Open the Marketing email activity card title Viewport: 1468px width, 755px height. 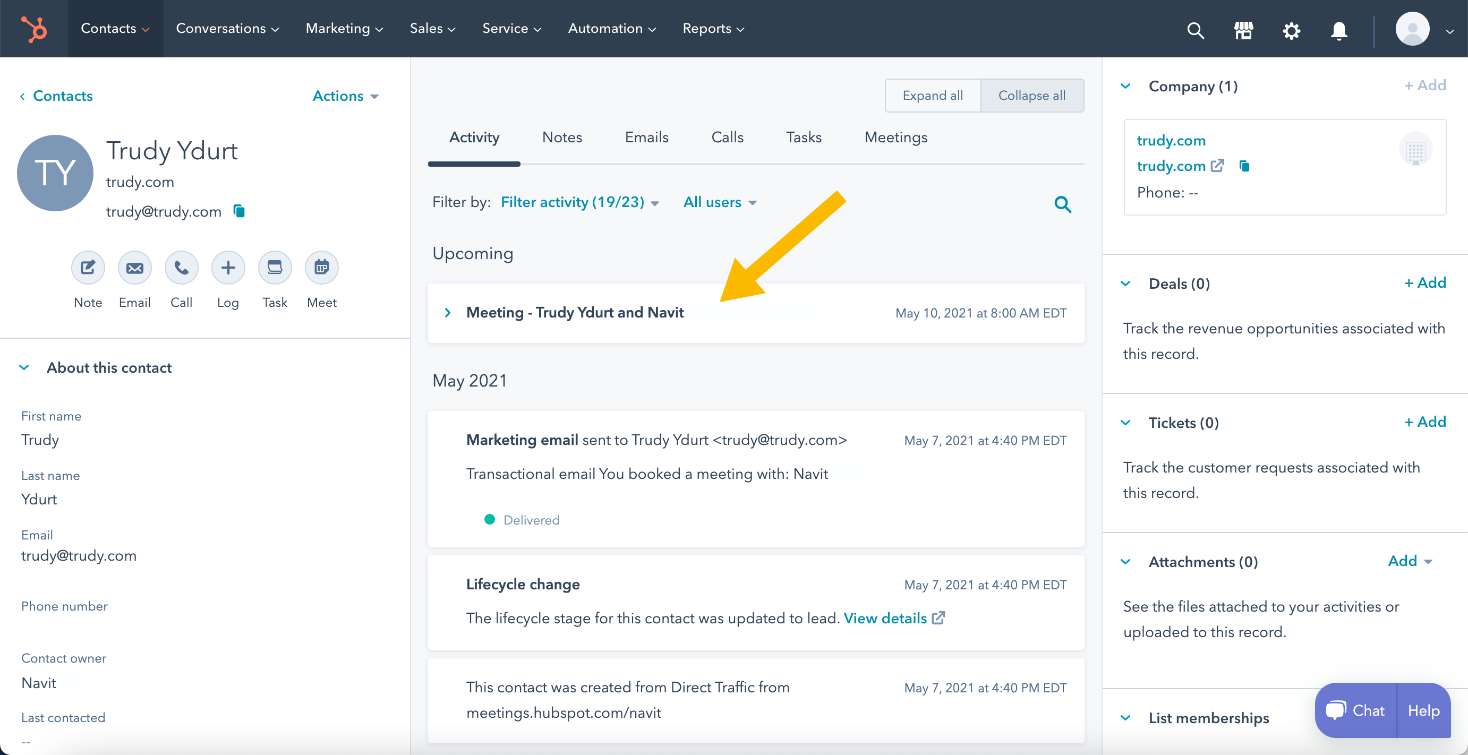click(522, 440)
